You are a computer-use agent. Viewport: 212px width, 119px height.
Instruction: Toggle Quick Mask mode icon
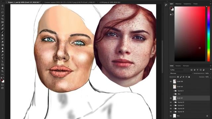(2, 85)
